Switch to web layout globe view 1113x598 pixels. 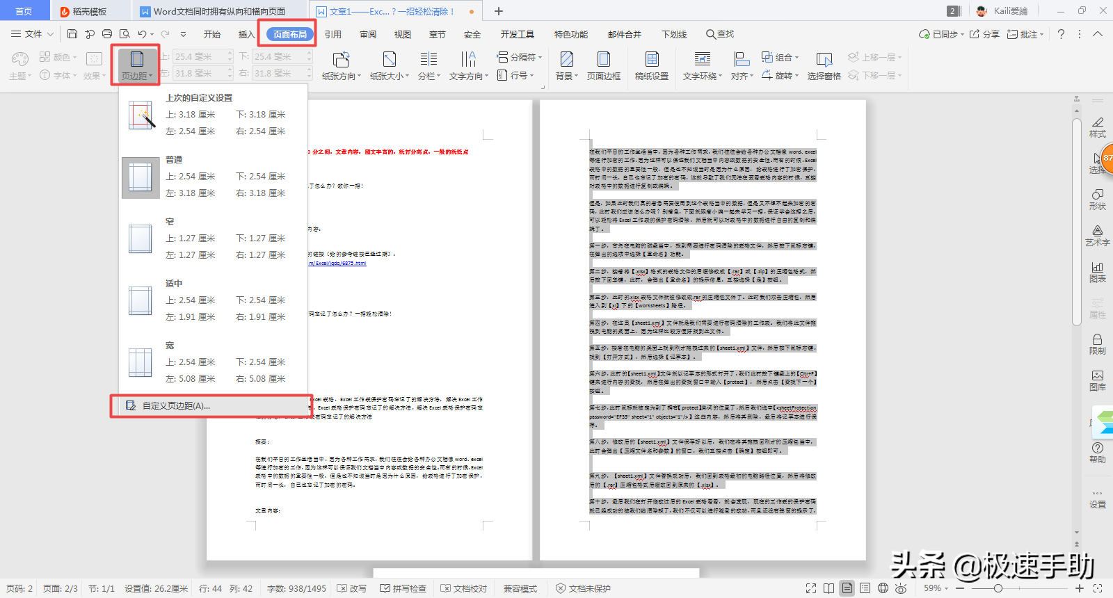(883, 588)
